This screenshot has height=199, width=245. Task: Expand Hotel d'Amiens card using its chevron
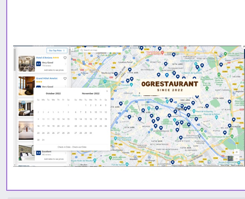65,64
